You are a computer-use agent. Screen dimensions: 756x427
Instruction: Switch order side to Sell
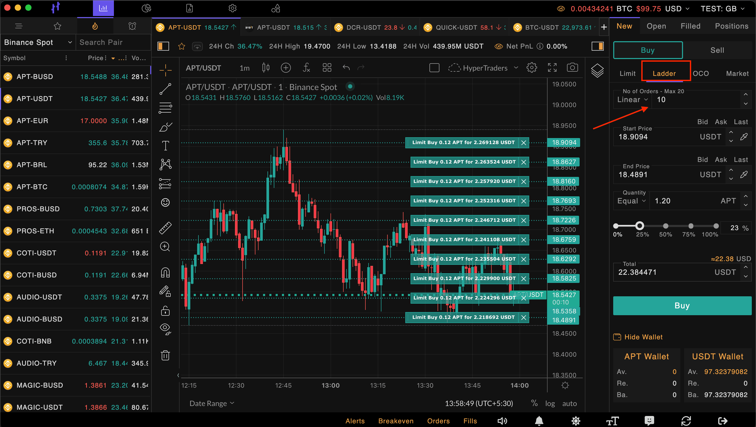717,50
